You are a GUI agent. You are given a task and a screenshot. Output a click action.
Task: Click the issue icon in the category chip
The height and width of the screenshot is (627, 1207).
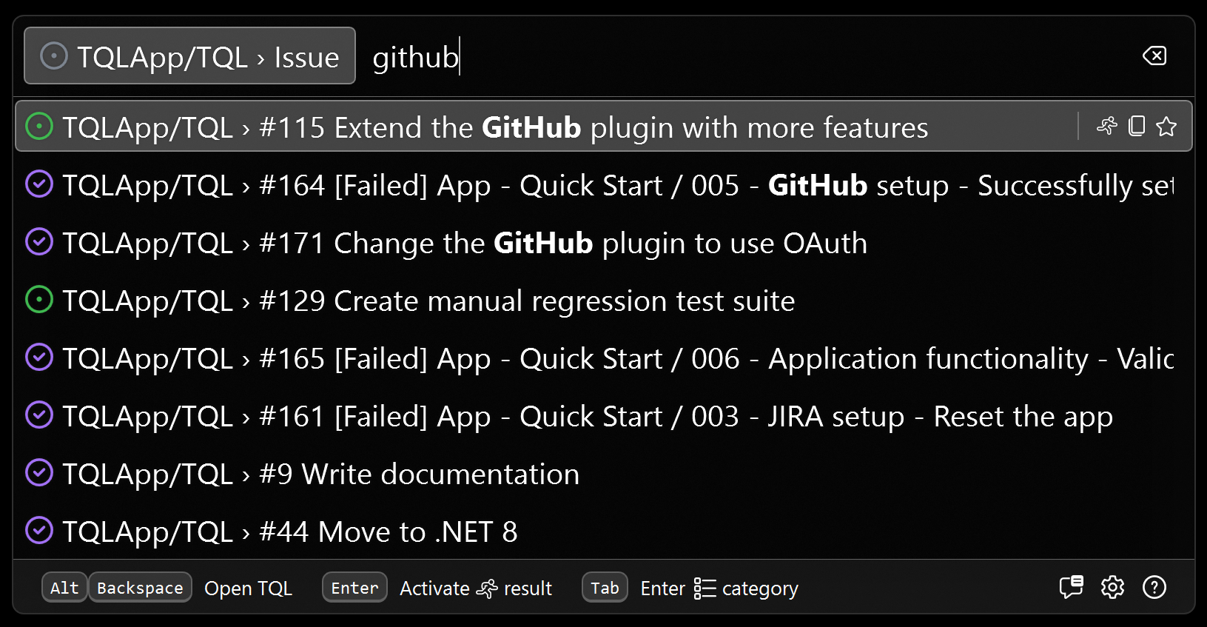(x=53, y=56)
